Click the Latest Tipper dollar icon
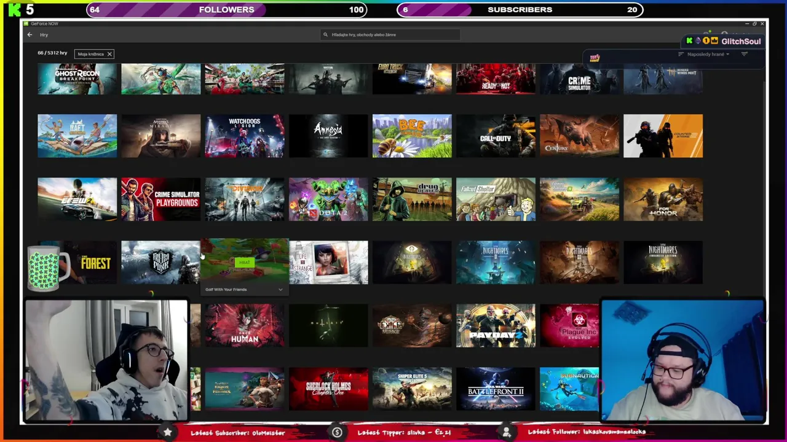The image size is (787, 442). point(337,432)
